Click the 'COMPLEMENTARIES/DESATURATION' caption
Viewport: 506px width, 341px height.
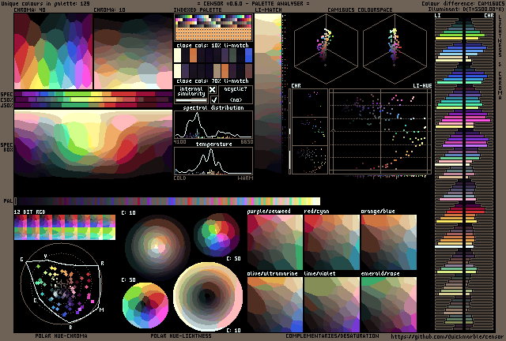tap(332, 335)
